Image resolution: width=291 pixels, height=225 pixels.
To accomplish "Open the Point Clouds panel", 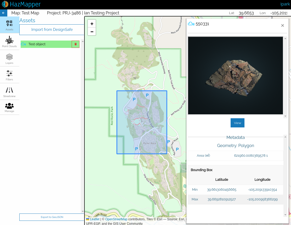I will coord(9,42).
